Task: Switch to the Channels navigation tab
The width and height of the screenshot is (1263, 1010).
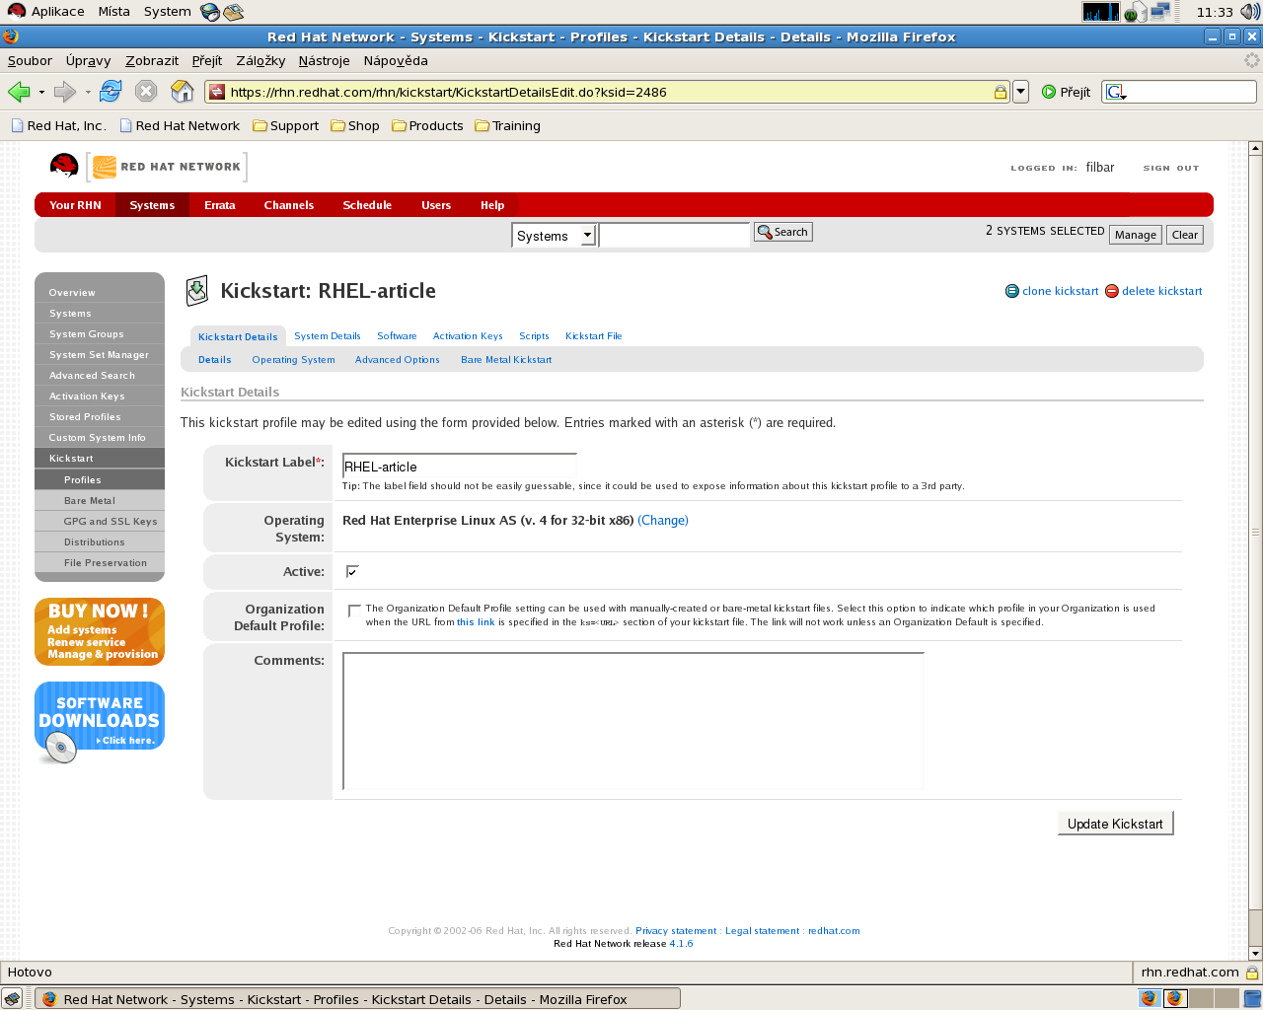Action: [289, 205]
